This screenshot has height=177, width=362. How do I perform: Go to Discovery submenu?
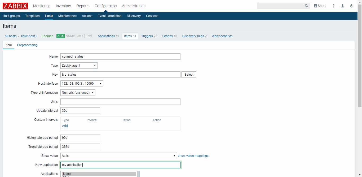point(134,16)
